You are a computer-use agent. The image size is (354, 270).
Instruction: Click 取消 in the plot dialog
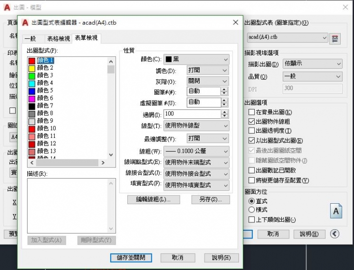click(273, 234)
